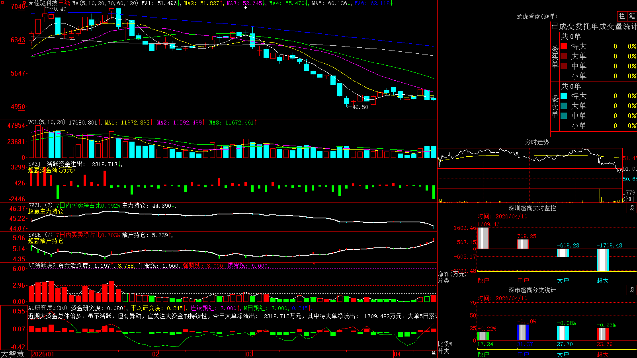The image size is (637, 358).
Task: Click the 散户 bar showing 17.24 in 分类统计
Action: [483, 336]
